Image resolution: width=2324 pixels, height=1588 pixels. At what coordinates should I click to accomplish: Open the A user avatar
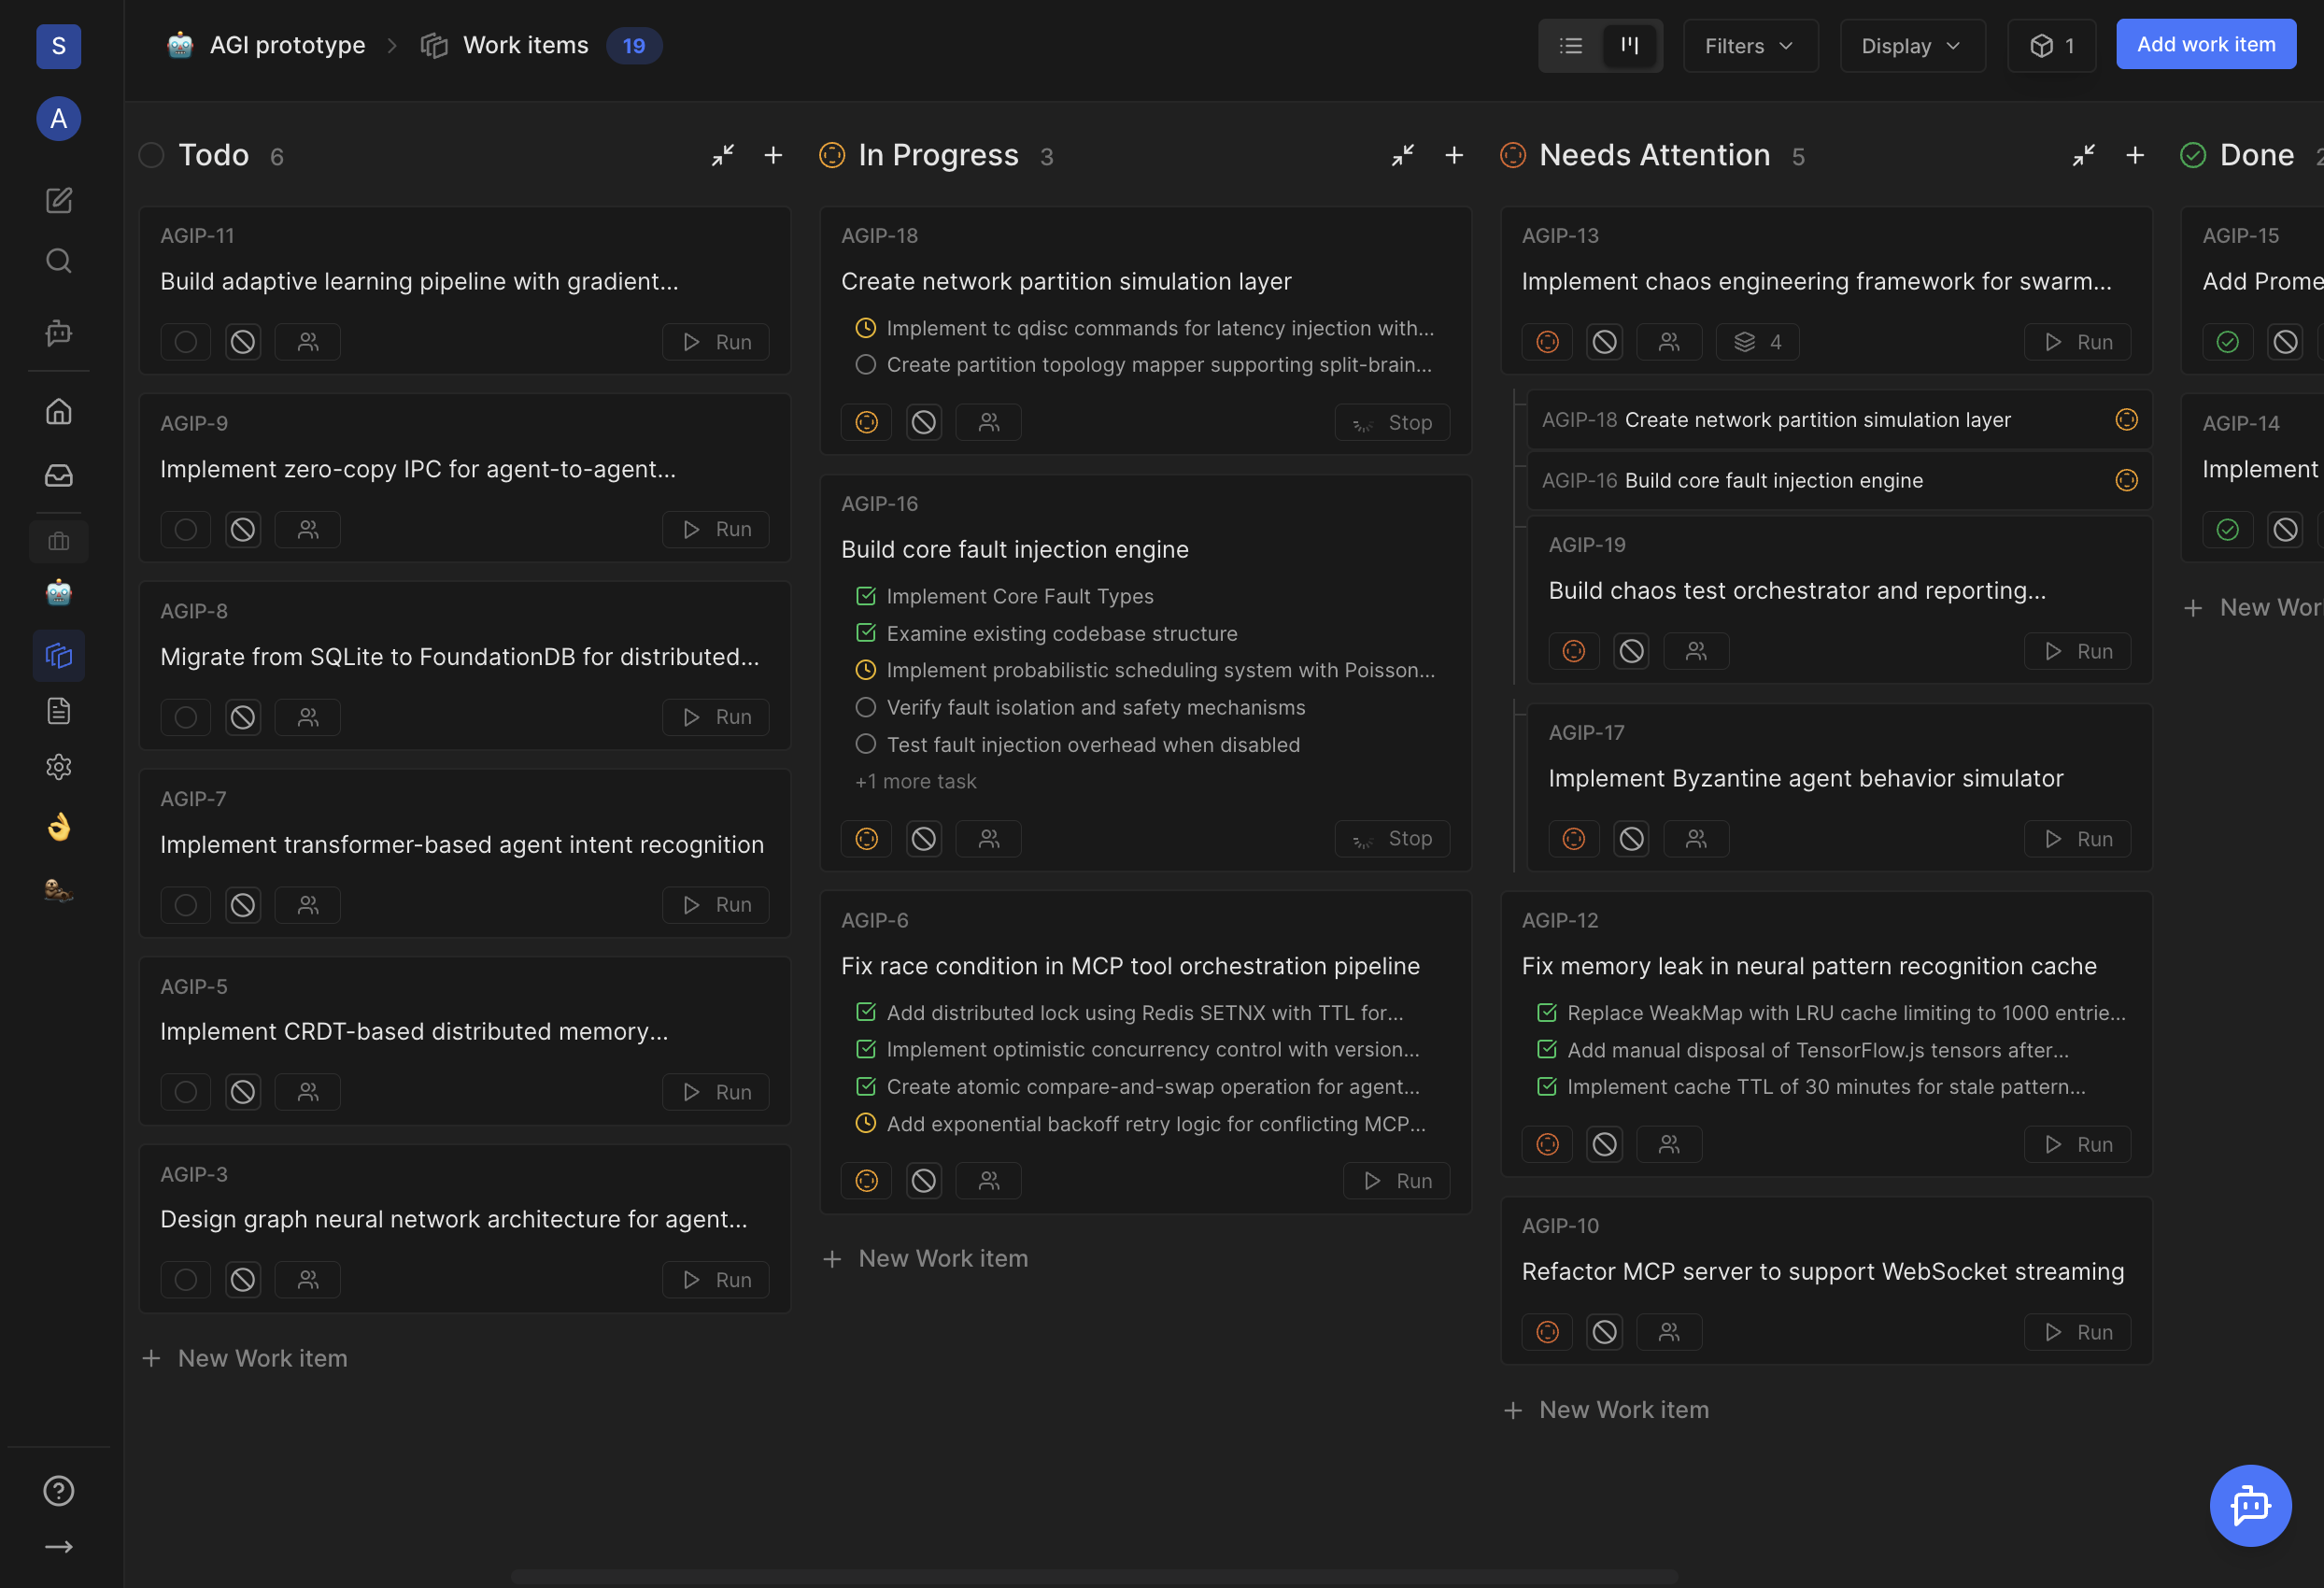pyautogui.click(x=59, y=119)
